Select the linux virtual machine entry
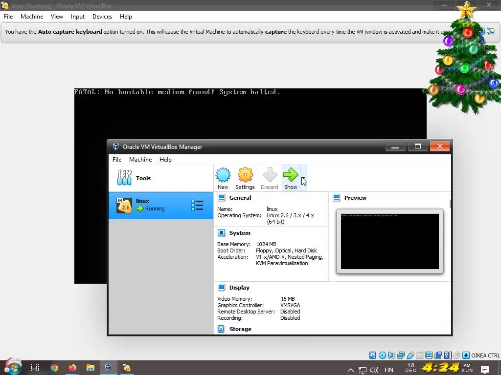 160,206
